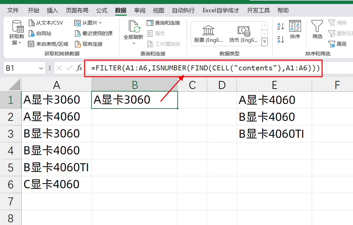Click into the formula bar text

tap(206, 68)
